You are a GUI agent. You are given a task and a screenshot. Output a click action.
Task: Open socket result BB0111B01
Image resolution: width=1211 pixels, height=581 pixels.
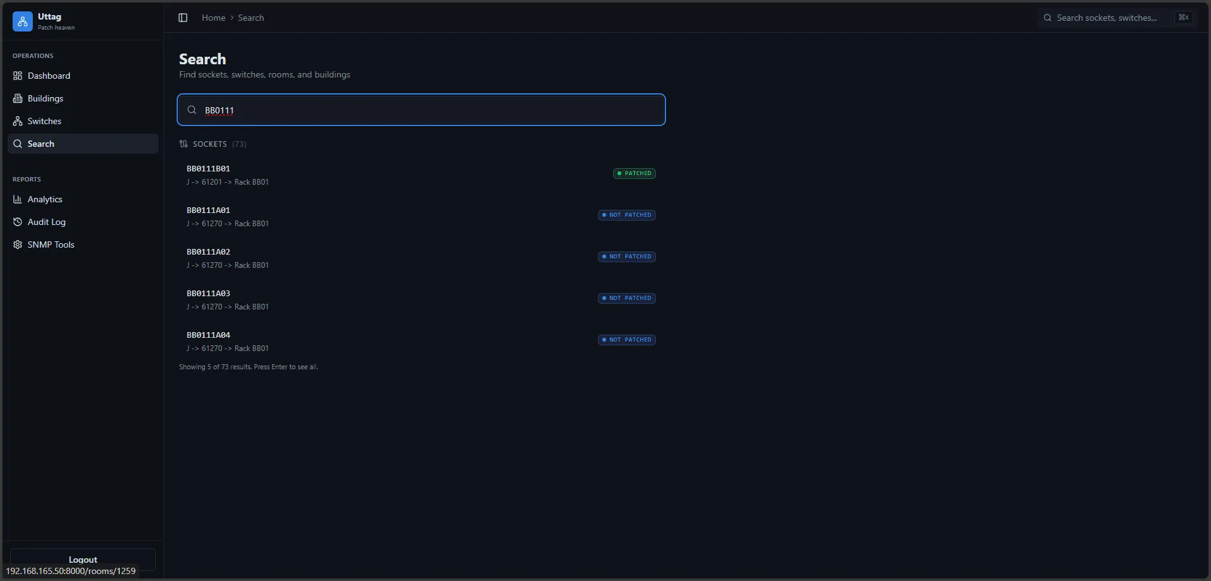pos(421,175)
